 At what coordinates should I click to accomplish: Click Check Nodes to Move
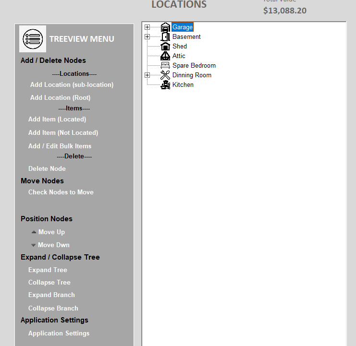(61, 192)
